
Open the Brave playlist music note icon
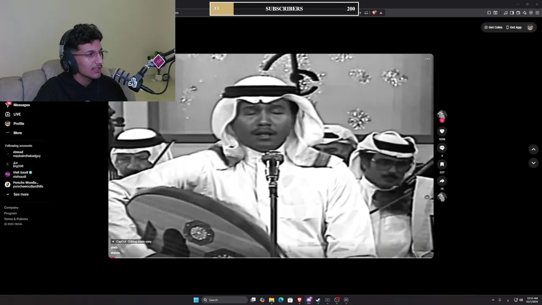[506, 13]
